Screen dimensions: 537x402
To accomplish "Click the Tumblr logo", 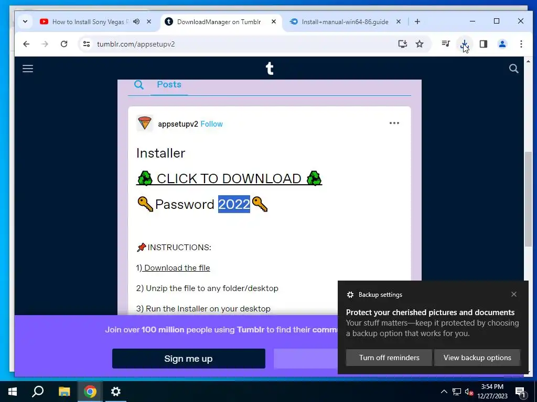I will tap(270, 69).
